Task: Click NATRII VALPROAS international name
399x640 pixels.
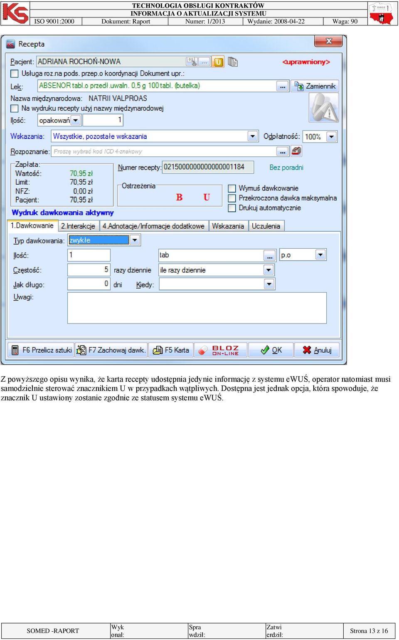Action: pyautogui.click(x=118, y=99)
